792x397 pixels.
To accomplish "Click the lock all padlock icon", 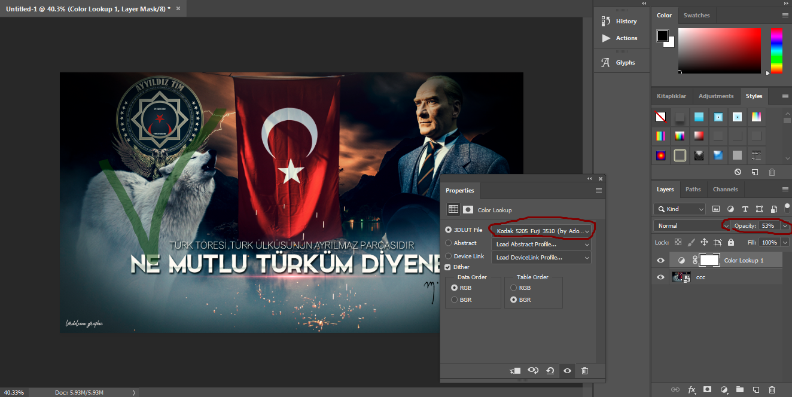I will coord(731,242).
